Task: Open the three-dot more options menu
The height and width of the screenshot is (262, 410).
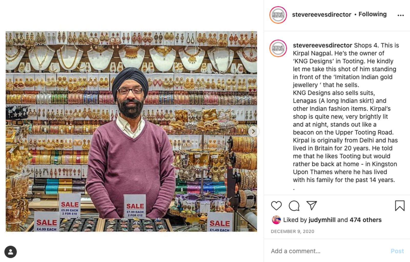Action: tap(401, 15)
